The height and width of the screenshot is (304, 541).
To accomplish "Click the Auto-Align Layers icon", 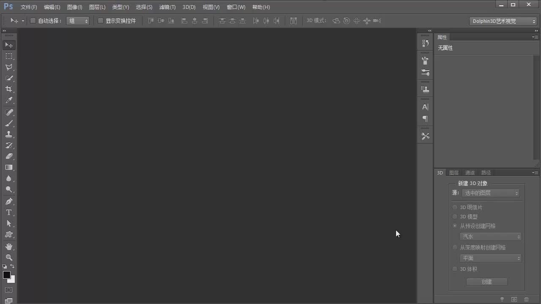I will point(293,21).
